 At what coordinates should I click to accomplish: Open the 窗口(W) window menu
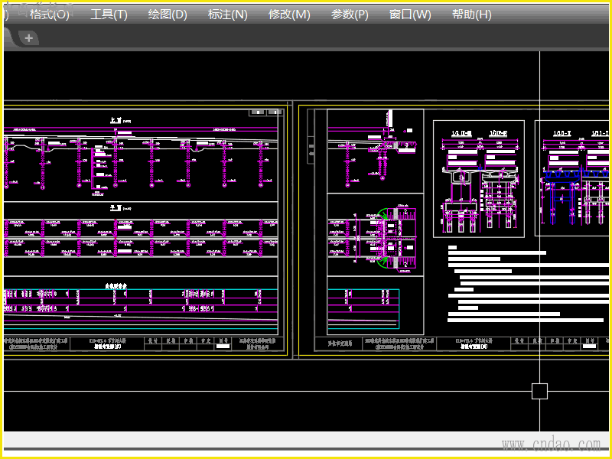410,15
